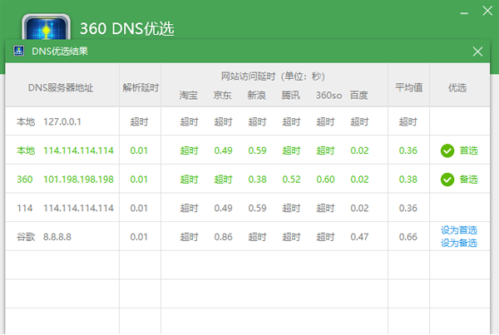The image size is (499, 335).
Task: Click 设为备选 link for 谷歌 8.8.8.8
Action: 458,243
